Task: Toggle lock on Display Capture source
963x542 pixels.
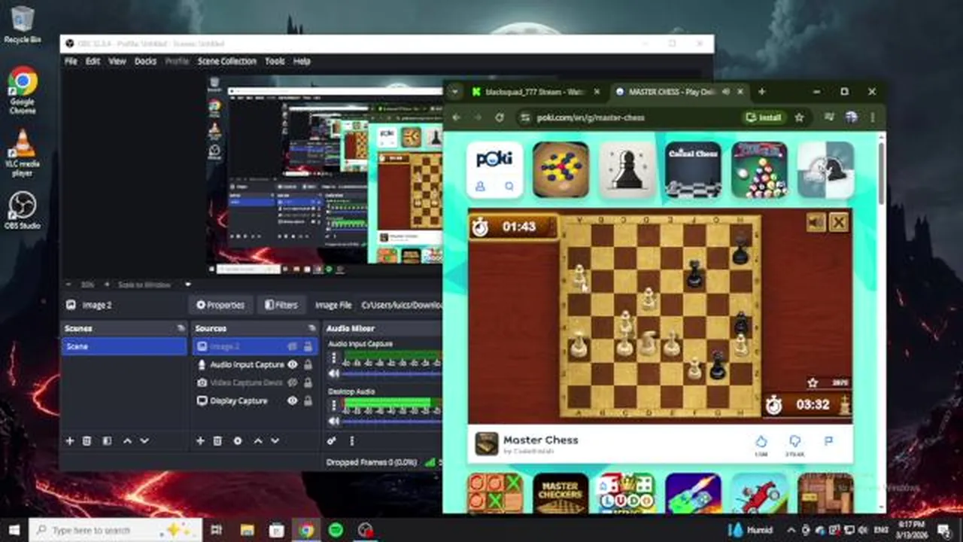Action: pos(308,400)
